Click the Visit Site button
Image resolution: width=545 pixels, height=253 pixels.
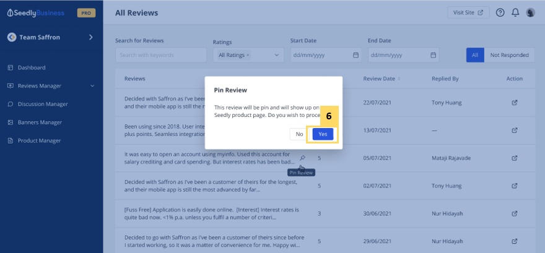tap(468, 12)
